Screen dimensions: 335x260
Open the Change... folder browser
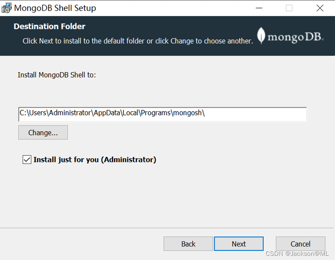coord(43,132)
